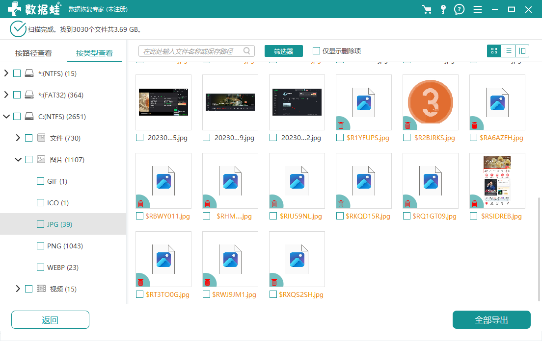Open the hamburger menu in title bar

coord(477,10)
